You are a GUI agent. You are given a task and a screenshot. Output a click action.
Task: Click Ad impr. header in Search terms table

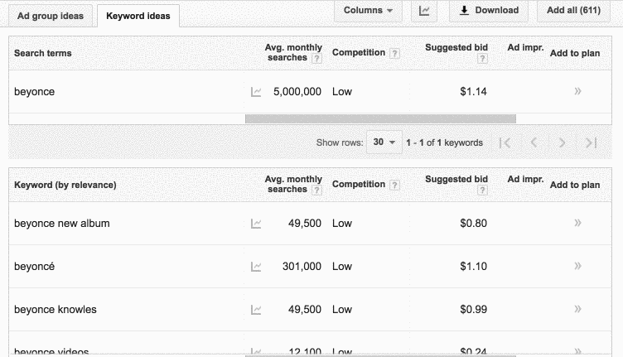(525, 48)
